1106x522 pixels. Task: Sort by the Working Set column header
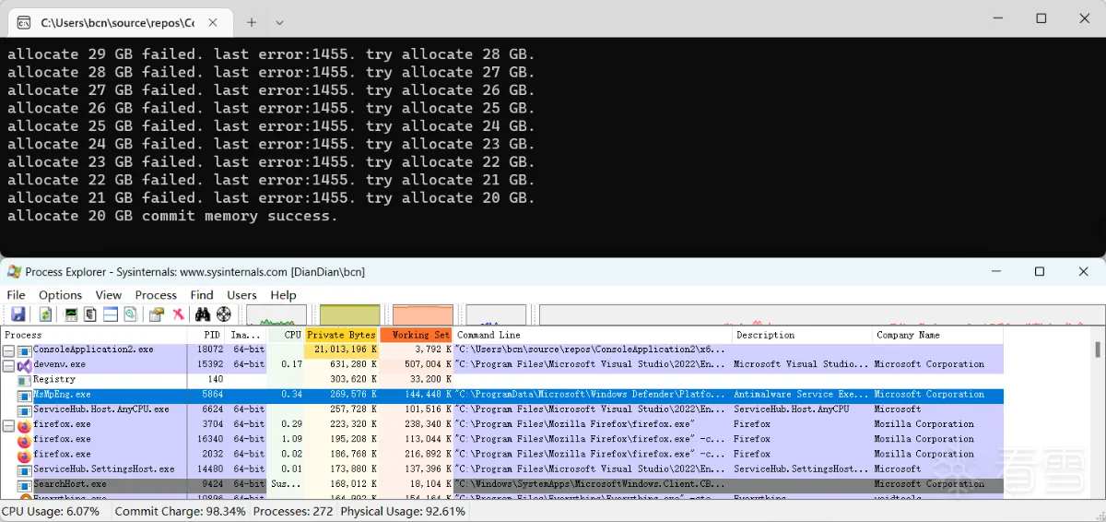tap(416, 335)
